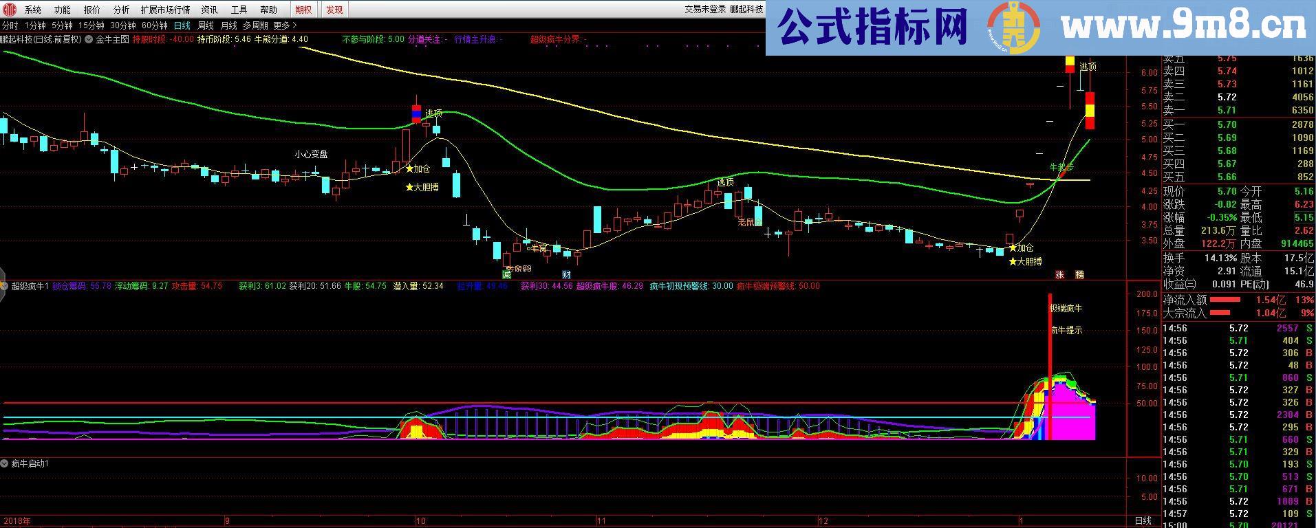
Task: Click the 发现 button
Action: click(x=334, y=10)
